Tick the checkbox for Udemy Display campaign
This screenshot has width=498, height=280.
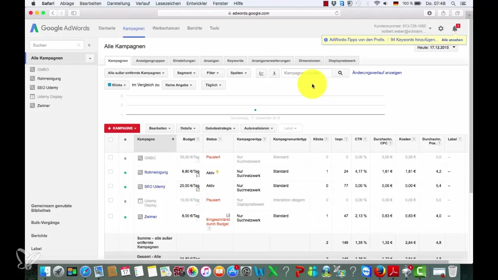110,200
